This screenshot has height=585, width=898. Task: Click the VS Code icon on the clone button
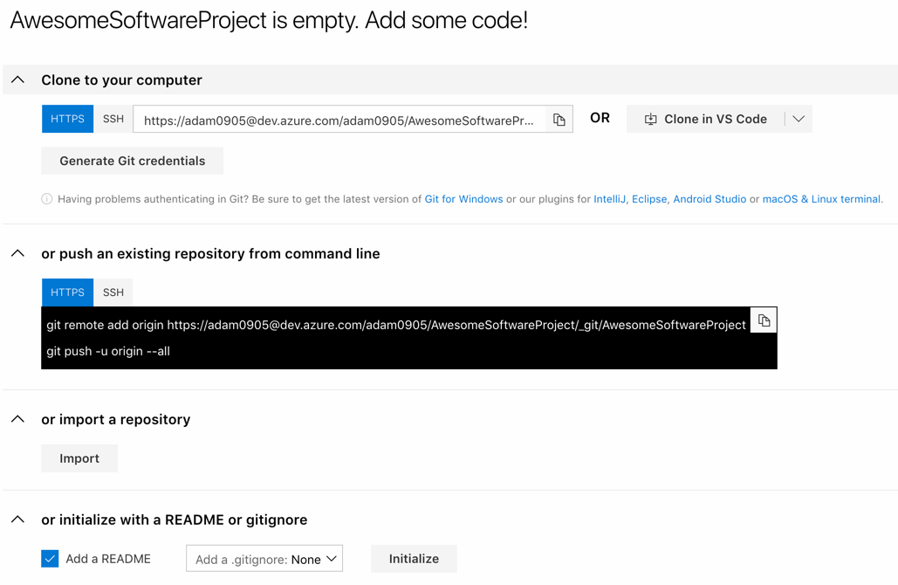coord(651,119)
